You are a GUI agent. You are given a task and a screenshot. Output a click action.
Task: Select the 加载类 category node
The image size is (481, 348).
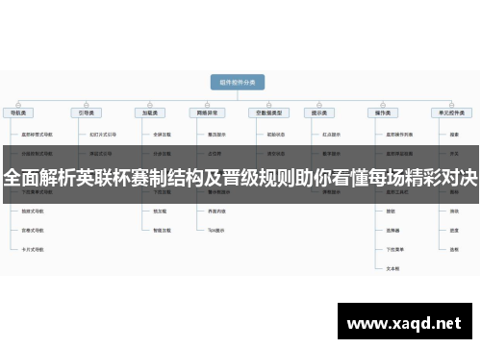point(150,113)
